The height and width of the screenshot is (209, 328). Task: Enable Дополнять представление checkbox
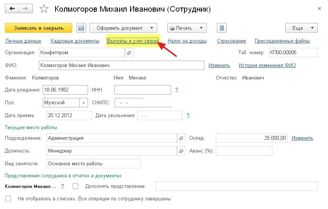pyautogui.click(x=75, y=186)
